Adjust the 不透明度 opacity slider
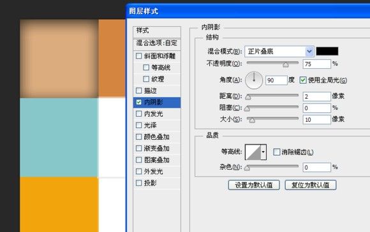 (x=286, y=64)
